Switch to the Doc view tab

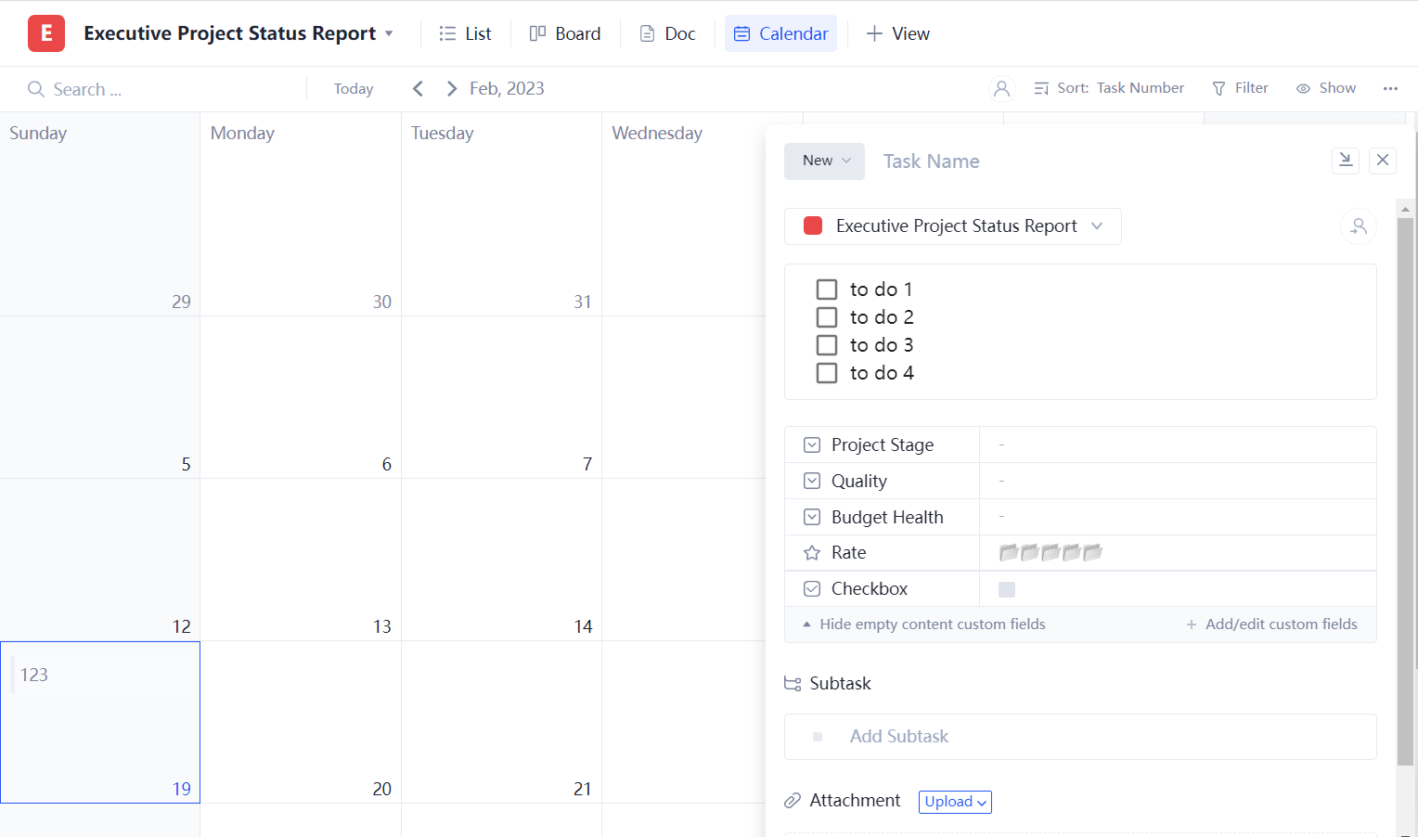[667, 33]
